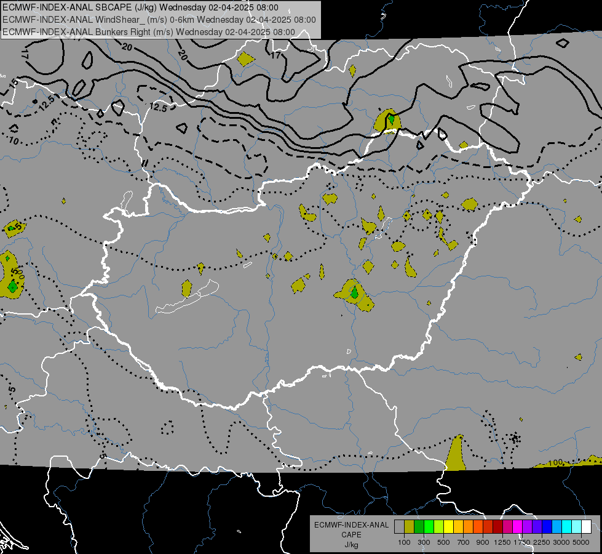Click the CAPE label in the legend
Viewport: 602px width, 554px height.
351,535
